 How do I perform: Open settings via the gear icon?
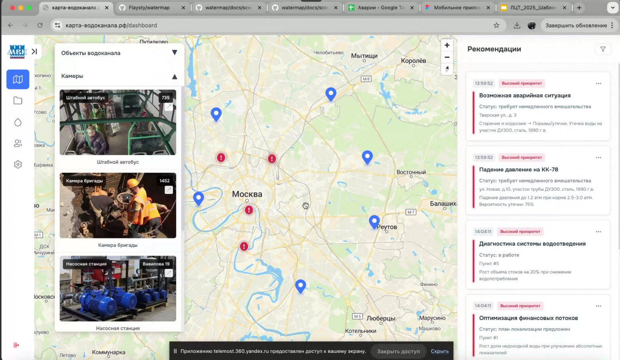(x=17, y=164)
